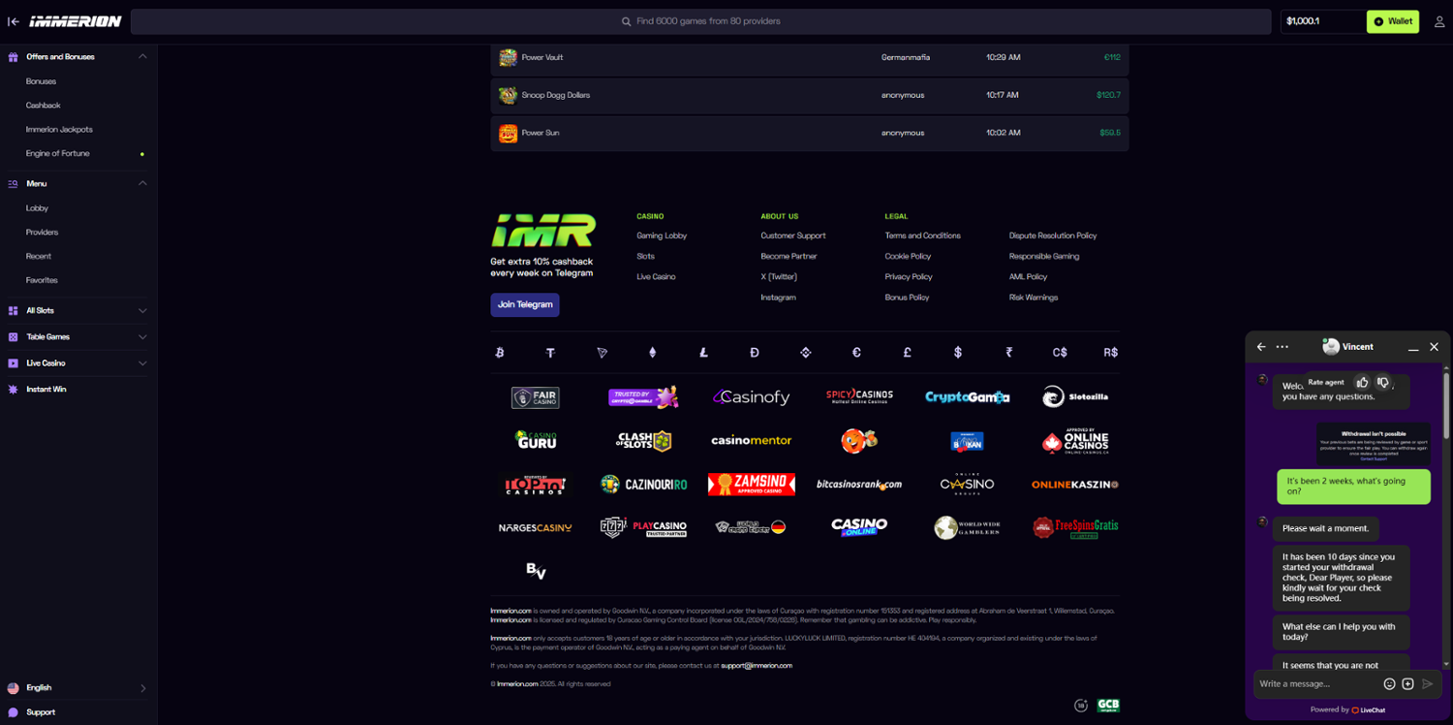1453x725 pixels.
Task: Click the chat attachment plus icon
Action: [1407, 683]
